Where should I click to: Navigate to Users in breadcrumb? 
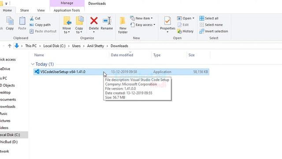[76, 46]
